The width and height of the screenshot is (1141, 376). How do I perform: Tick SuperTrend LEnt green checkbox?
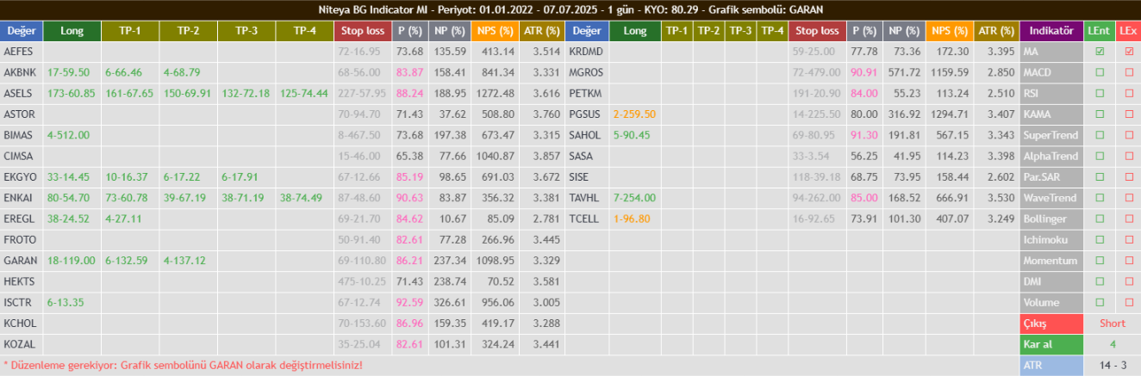coord(1099,135)
